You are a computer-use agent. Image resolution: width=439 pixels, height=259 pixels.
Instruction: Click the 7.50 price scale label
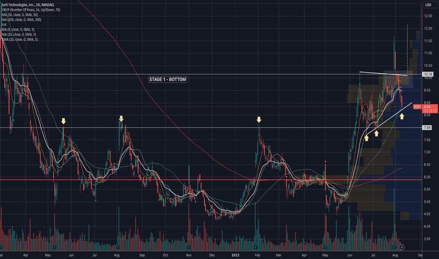pos(427,140)
